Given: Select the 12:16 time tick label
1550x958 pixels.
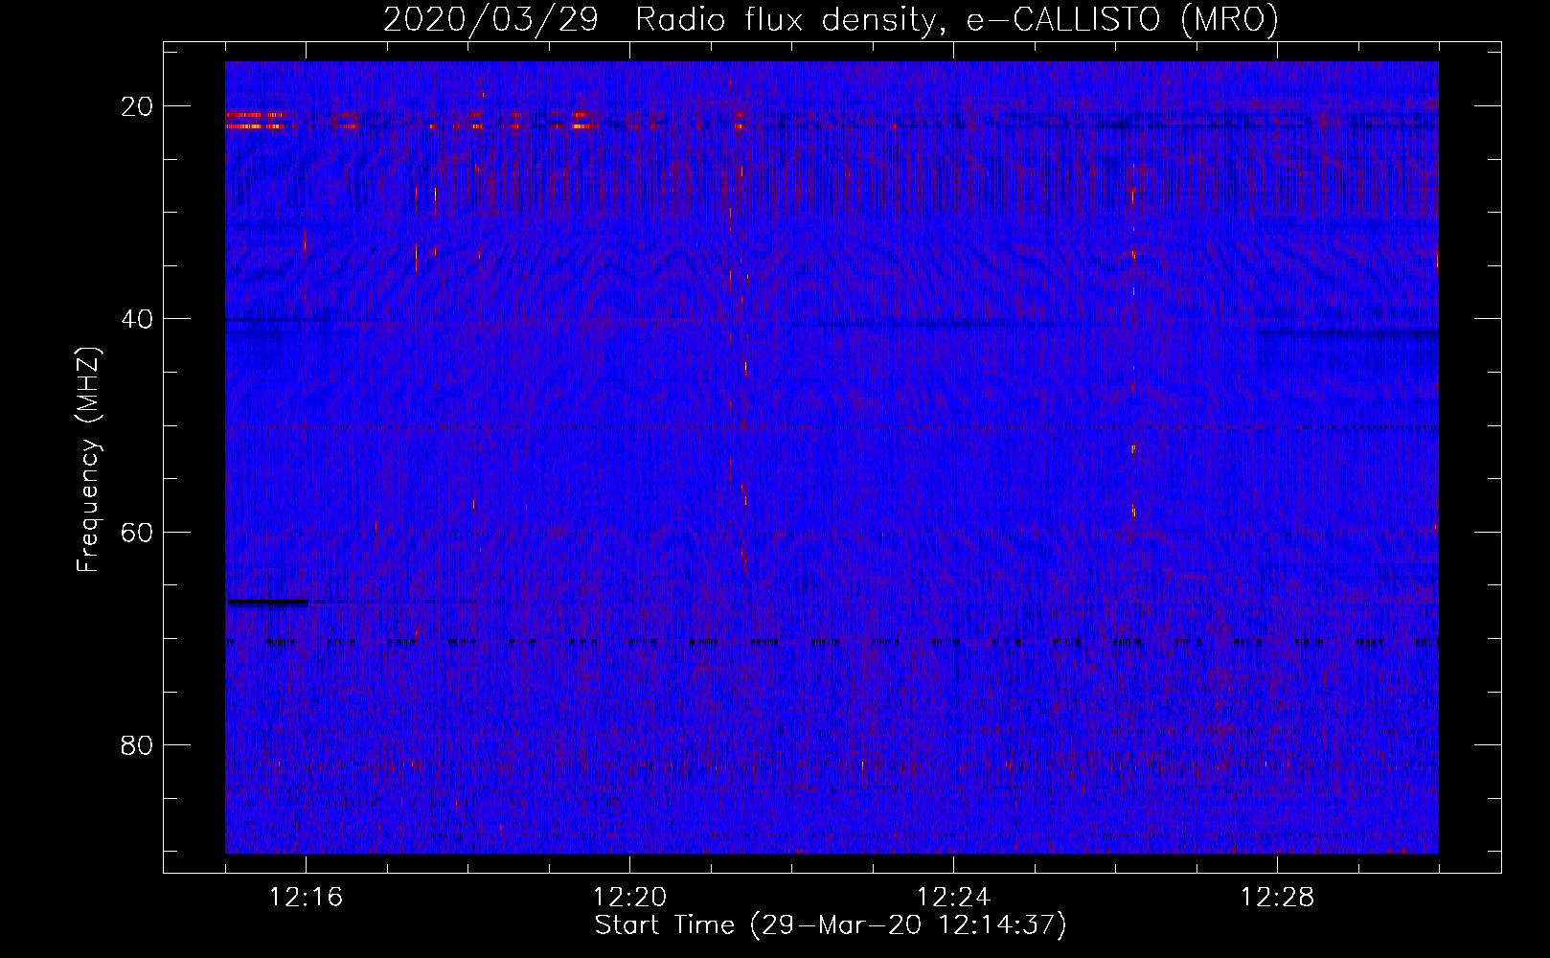Looking at the screenshot, I should (x=307, y=898).
